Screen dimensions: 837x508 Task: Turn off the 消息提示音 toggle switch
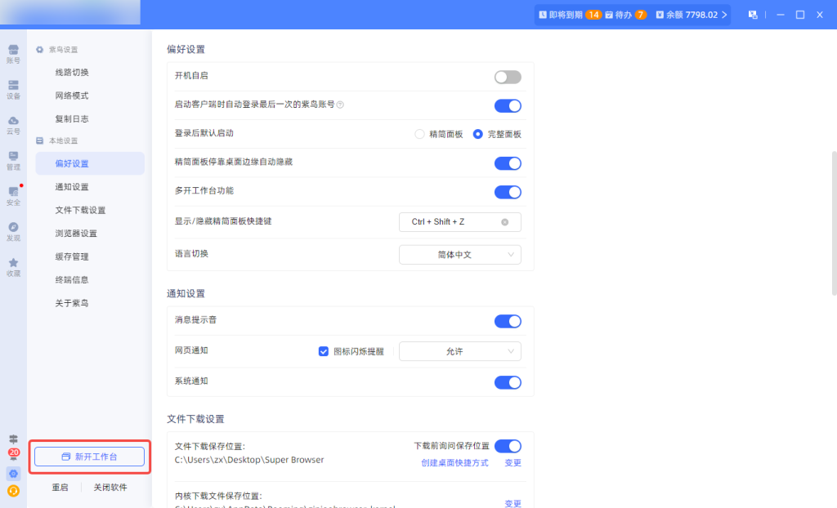pos(508,322)
